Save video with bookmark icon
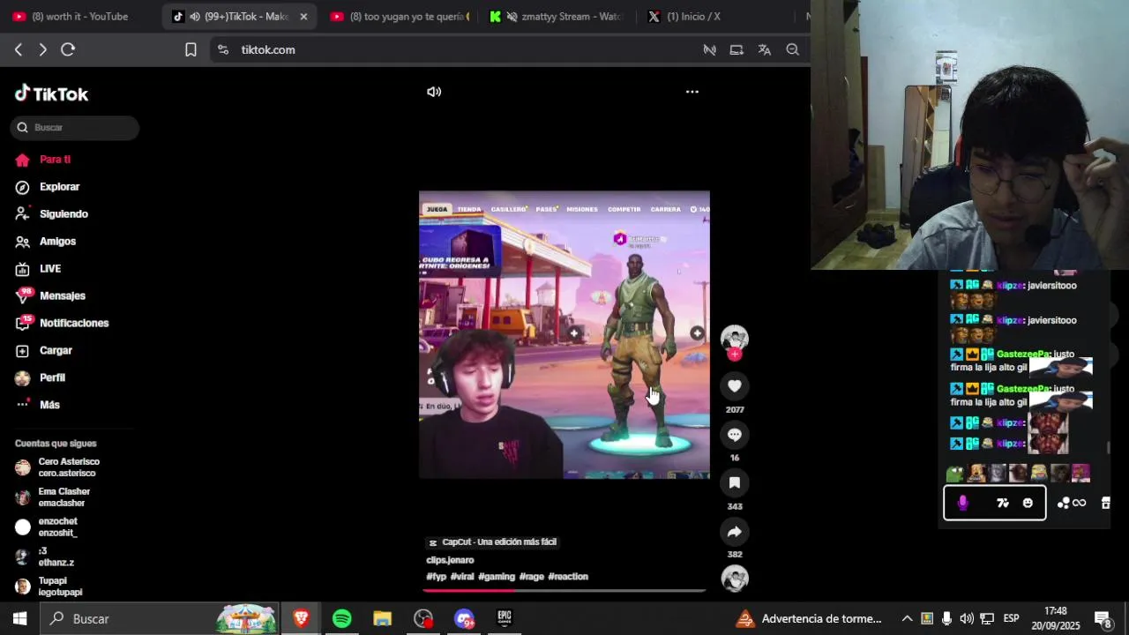This screenshot has height=635, width=1129. (x=735, y=482)
